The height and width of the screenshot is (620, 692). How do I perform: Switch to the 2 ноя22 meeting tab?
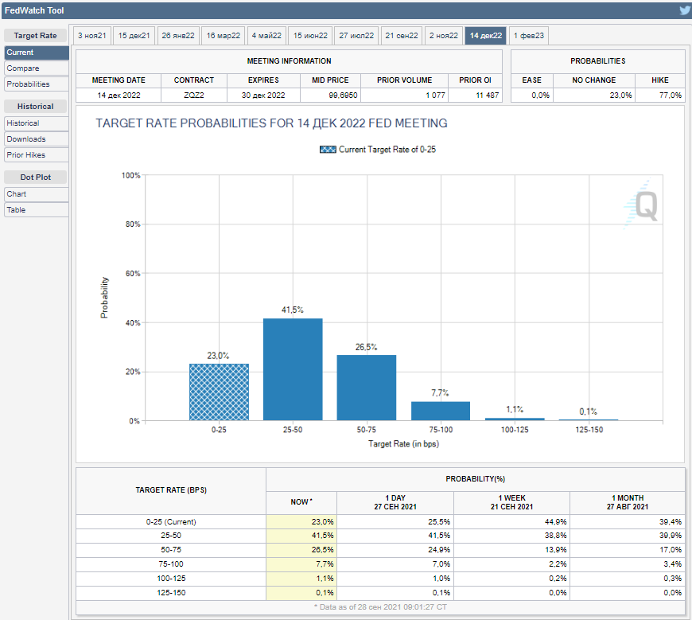click(x=444, y=36)
